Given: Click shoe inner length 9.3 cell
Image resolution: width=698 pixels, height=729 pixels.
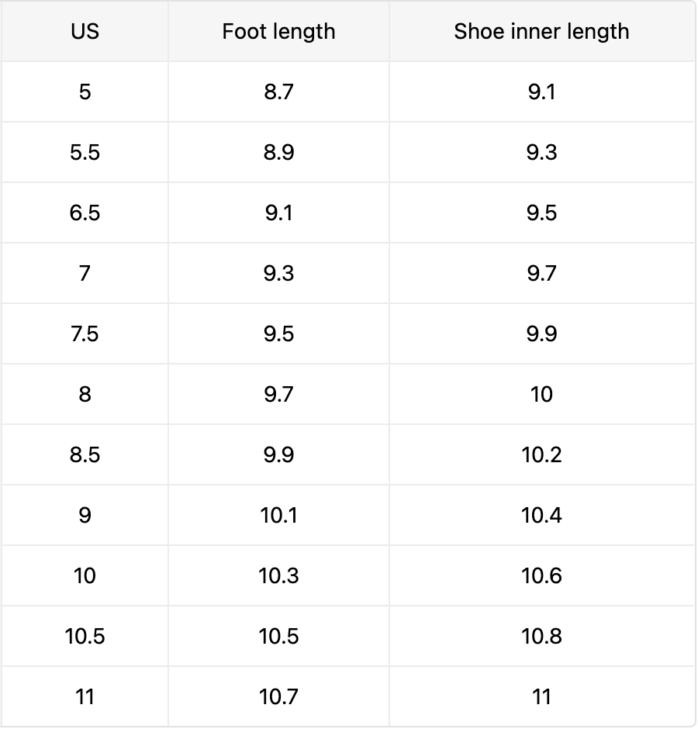Looking at the screenshot, I should 541,153.
